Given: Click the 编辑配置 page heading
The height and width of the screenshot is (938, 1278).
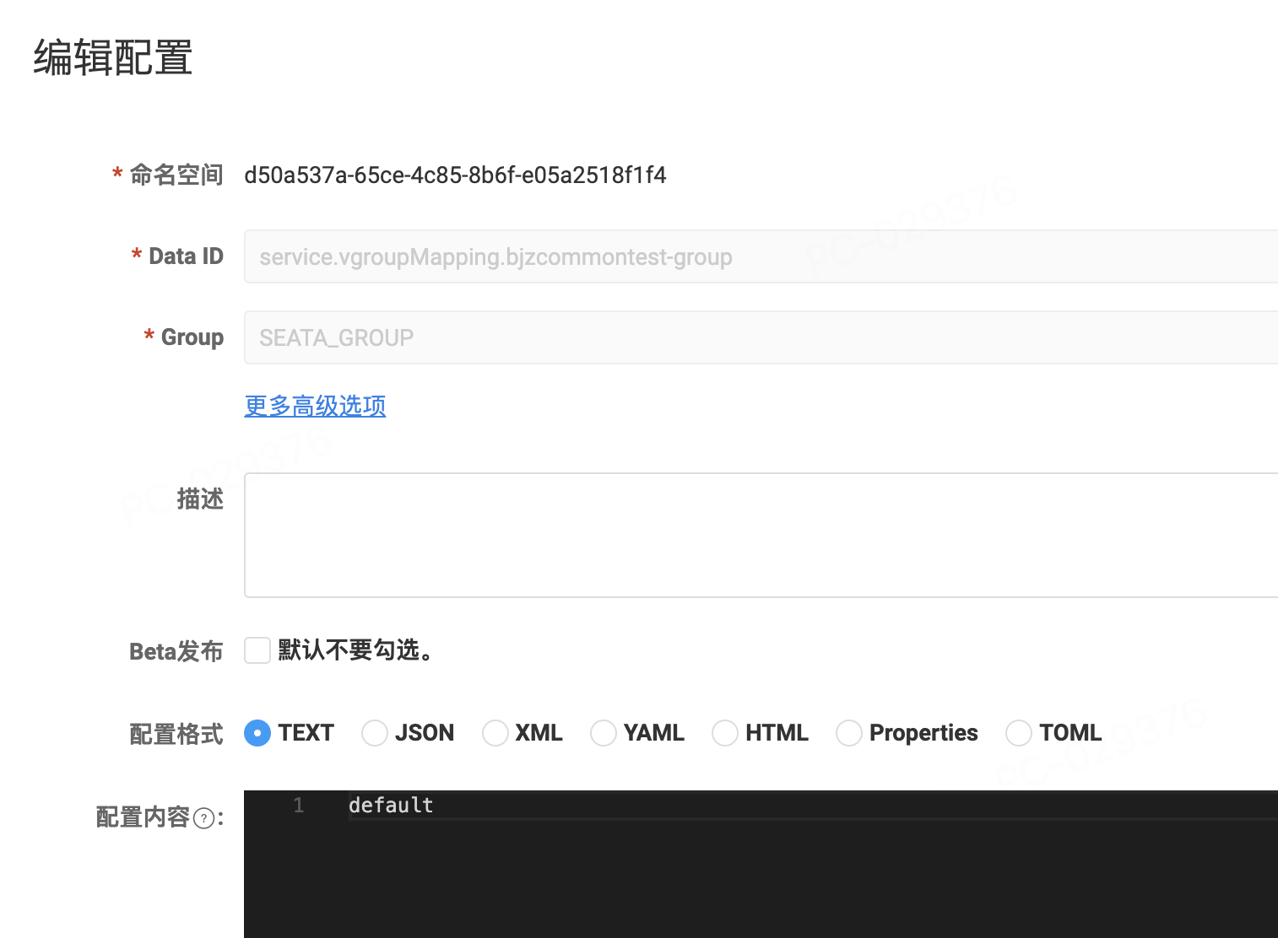Looking at the screenshot, I should [x=113, y=58].
